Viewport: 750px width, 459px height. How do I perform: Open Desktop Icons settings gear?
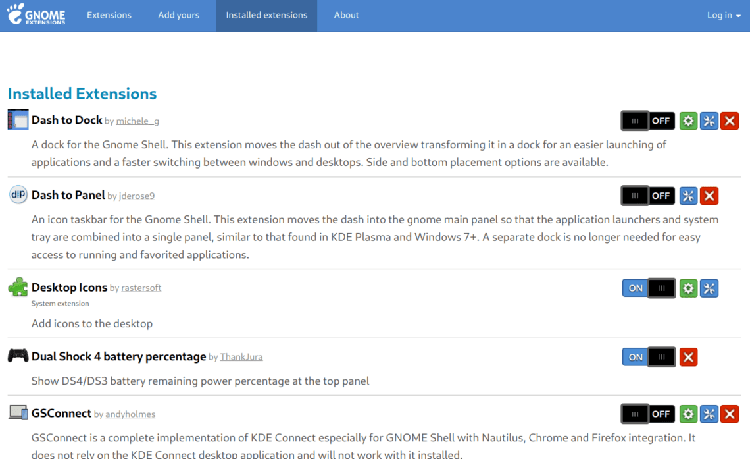[x=688, y=288]
